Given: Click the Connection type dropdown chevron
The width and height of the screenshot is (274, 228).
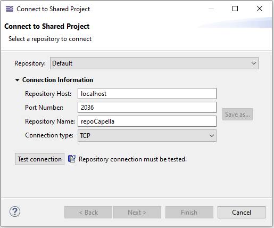Looking at the screenshot, I should coord(211,136).
